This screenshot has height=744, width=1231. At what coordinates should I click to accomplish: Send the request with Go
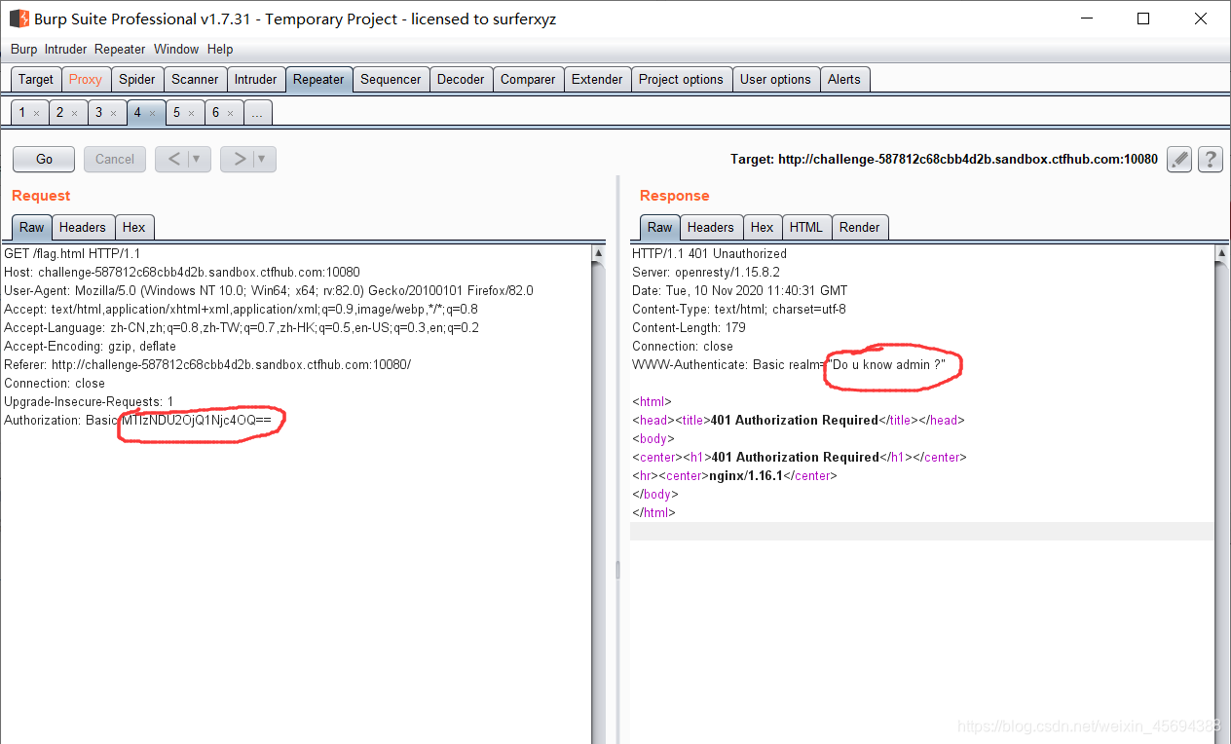pyautogui.click(x=44, y=159)
